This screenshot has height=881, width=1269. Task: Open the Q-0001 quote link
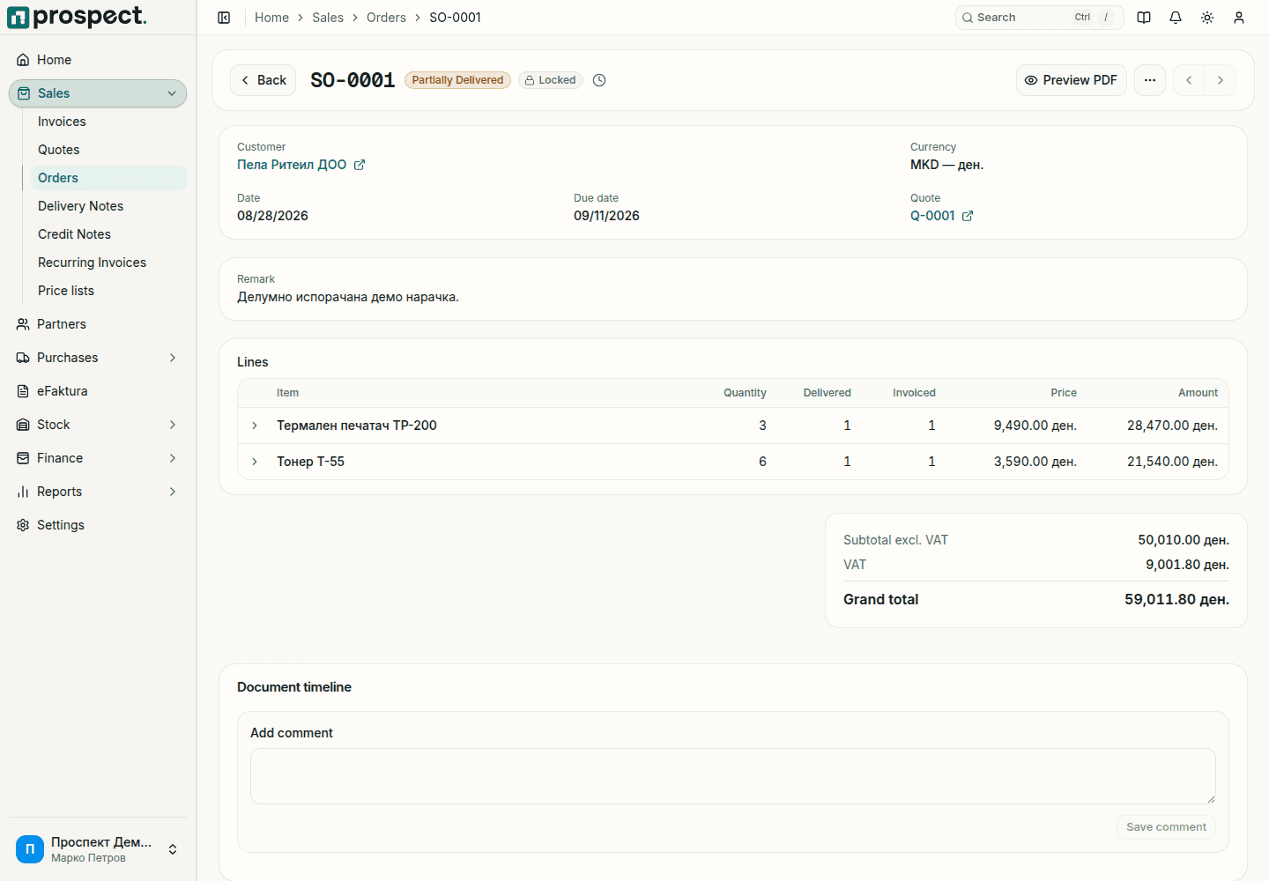pos(932,216)
